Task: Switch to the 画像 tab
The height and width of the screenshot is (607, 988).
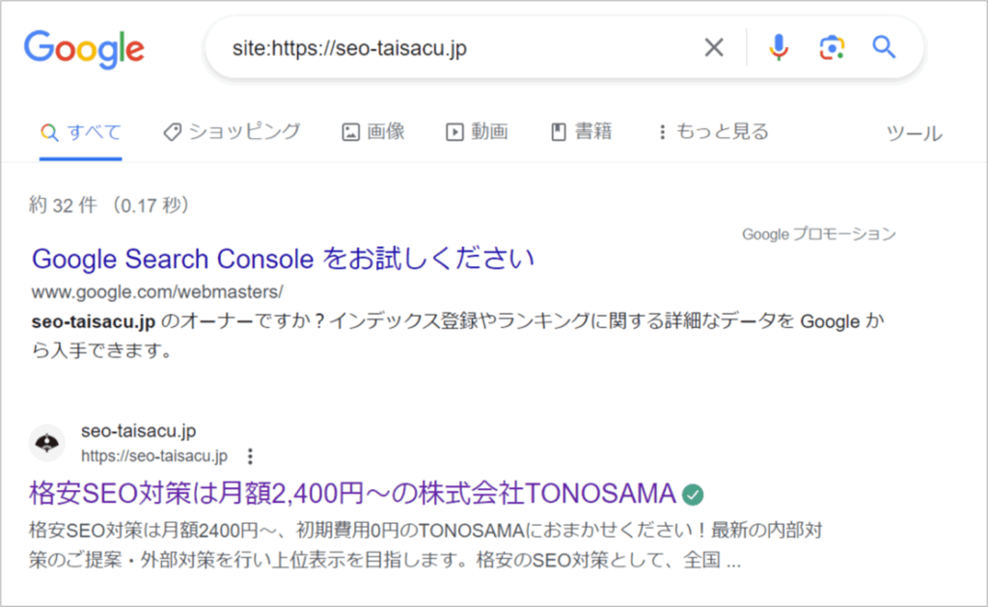Action: pos(373,132)
